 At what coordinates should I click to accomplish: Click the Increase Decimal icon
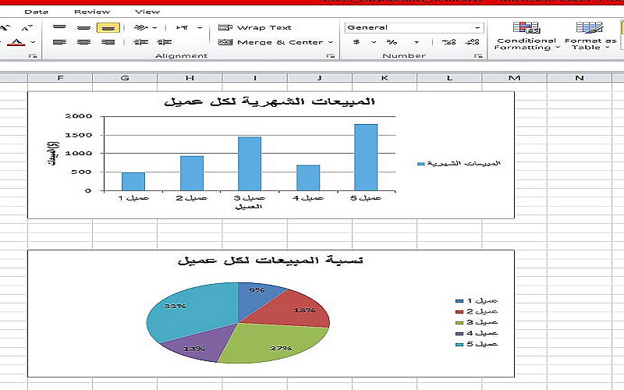(449, 42)
